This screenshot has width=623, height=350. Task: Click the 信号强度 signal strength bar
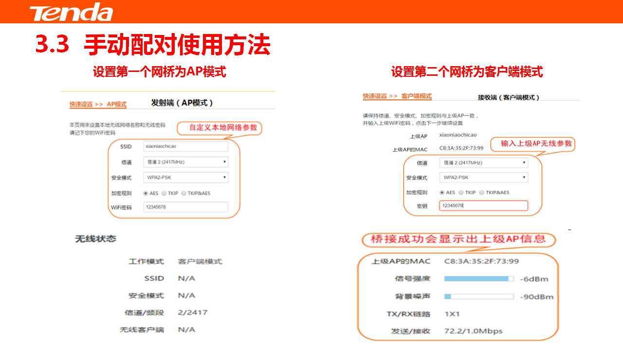coord(479,279)
